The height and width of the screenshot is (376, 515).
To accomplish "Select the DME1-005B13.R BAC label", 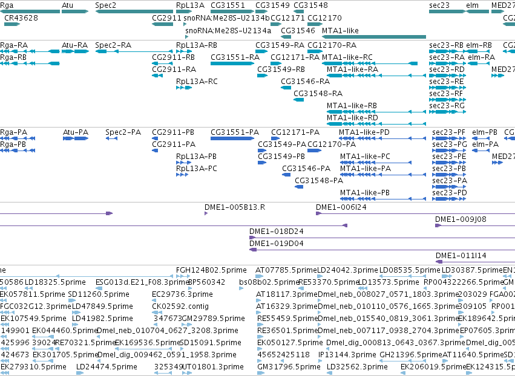I will click(x=235, y=207).
